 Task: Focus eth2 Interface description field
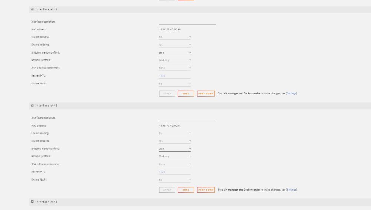(x=187, y=118)
